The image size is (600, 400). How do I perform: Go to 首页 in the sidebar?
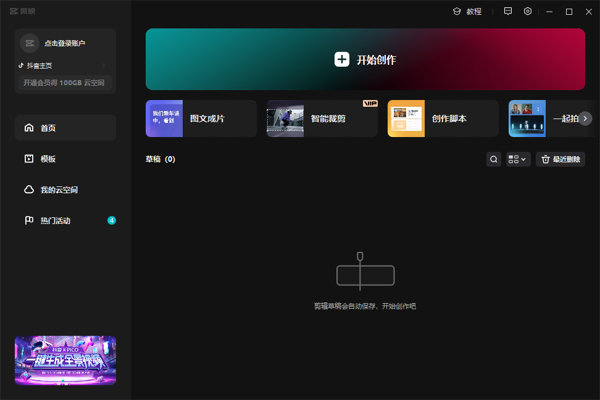pyautogui.click(x=65, y=128)
